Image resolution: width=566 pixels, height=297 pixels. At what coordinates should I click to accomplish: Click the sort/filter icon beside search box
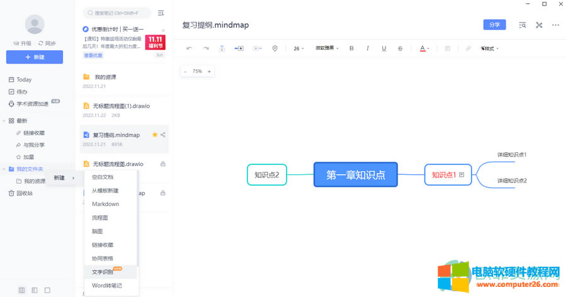(161, 13)
